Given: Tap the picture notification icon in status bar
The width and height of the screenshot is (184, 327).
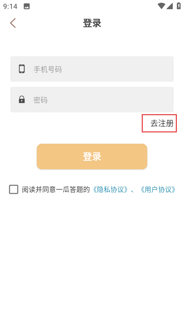Looking at the screenshot, I should coord(27,6).
